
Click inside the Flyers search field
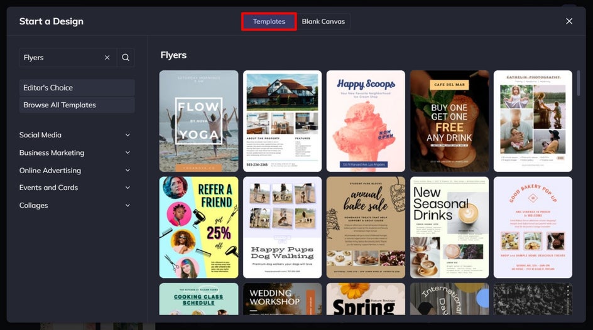(x=60, y=57)
